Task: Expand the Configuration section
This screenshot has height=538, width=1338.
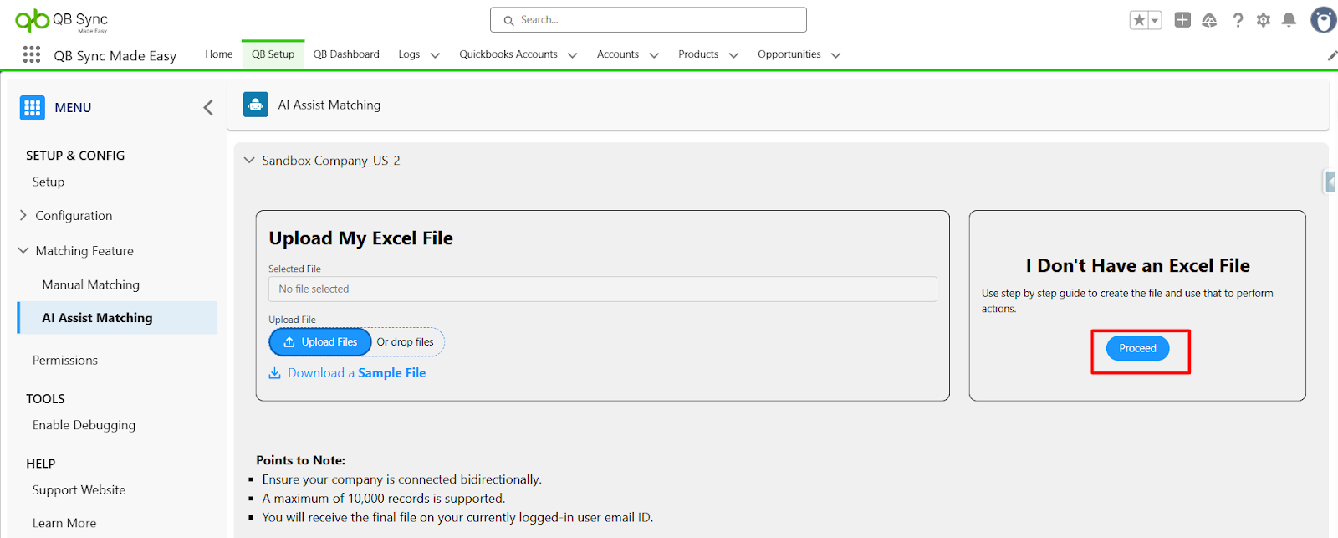Action: (x=23, y=215)
